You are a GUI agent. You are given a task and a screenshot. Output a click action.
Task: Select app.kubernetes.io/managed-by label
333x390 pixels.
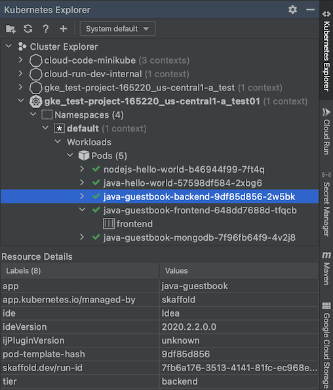[80, 300]
